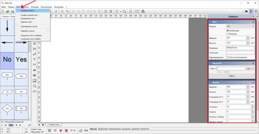Viewport: 259px width, 134px height.
Task: Click the library search magnifier icon
Action: [x=29, y=125]
